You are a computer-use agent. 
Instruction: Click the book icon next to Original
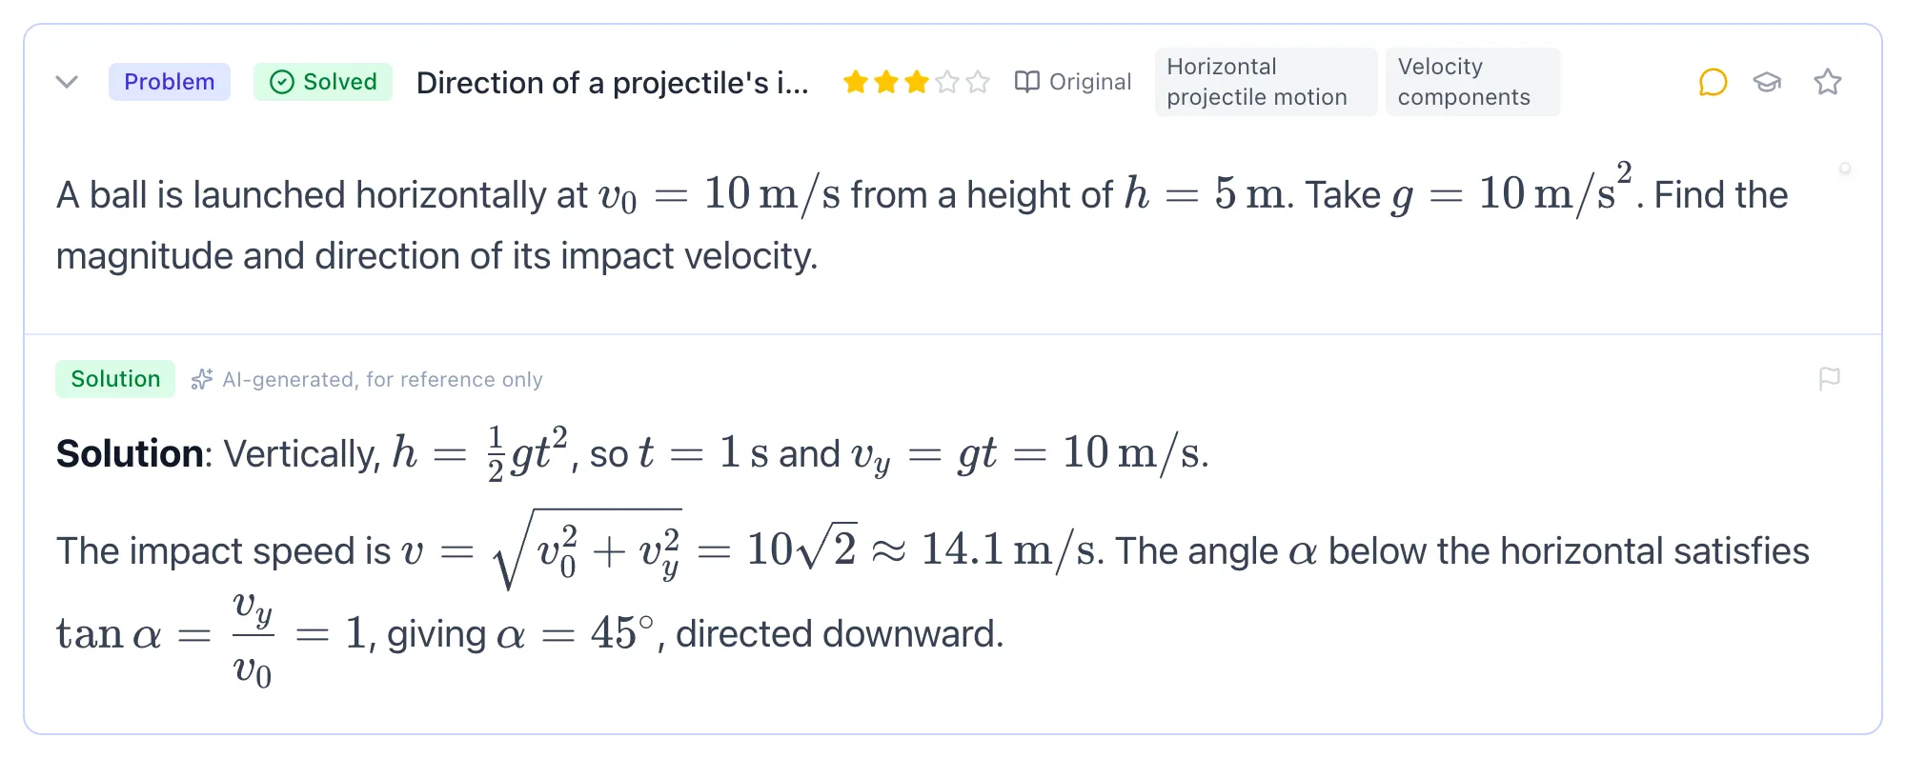click(1026, 82)
